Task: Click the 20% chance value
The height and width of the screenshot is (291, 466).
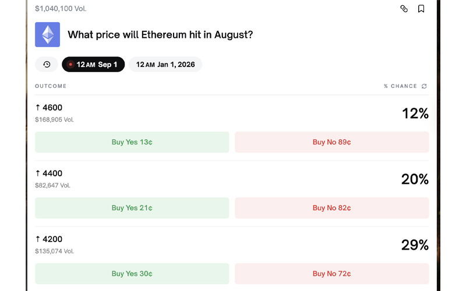Action: 415,179
